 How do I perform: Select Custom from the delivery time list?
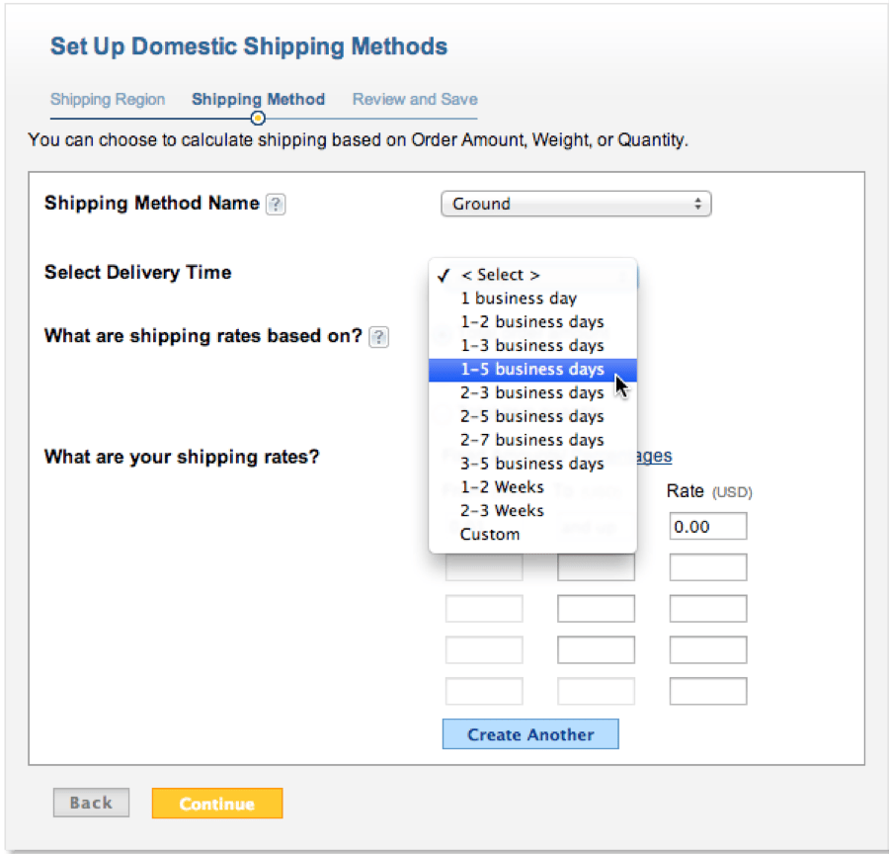(490, 534)
